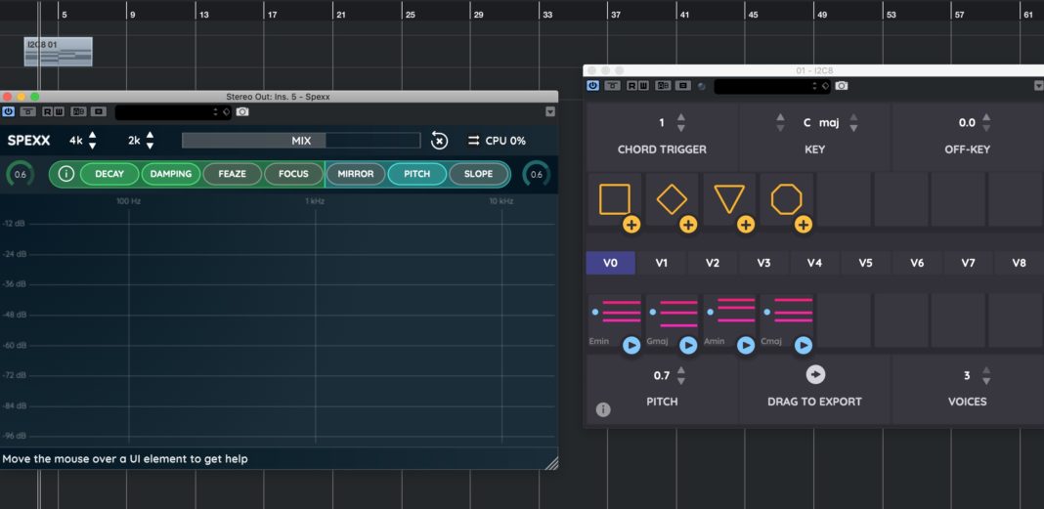Click the Drag to Export arrow icon
The width and height of the screenshot is (1044, 509).
pos(814,375)
